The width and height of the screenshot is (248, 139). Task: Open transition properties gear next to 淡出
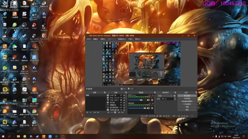pyautogui.click(x=175, y=96)
